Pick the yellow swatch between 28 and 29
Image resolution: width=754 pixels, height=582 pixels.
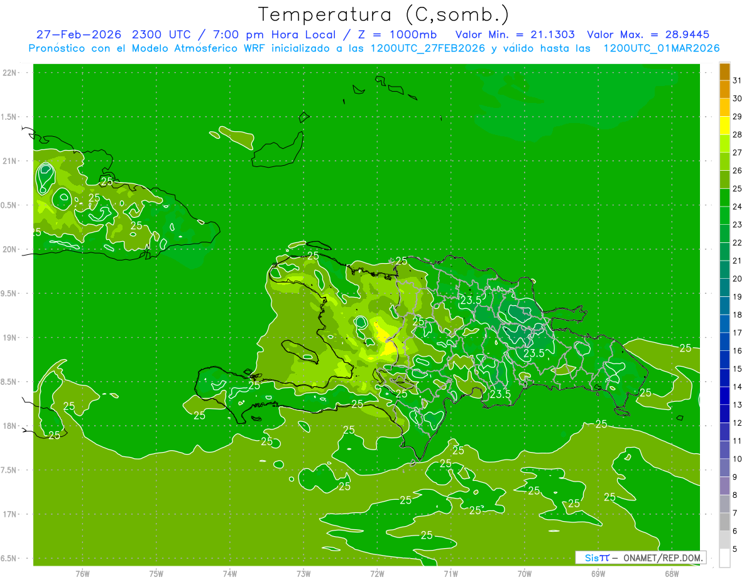pyautogui.click(x=724, y=126)
